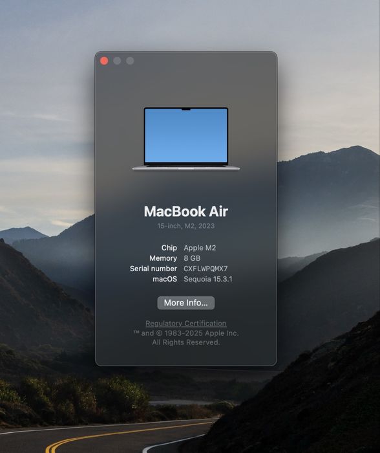Click the dimmed zoom window button

(130, 61)
